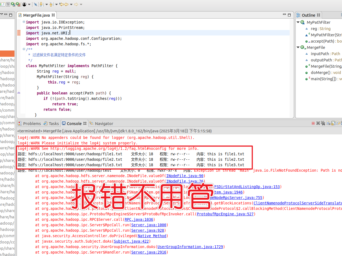The height and width of the screenshot is (256, 342).
Task: Click Remove Launch icon in Console toolbar
Action: pyautogui.click(x=318, y=123)
